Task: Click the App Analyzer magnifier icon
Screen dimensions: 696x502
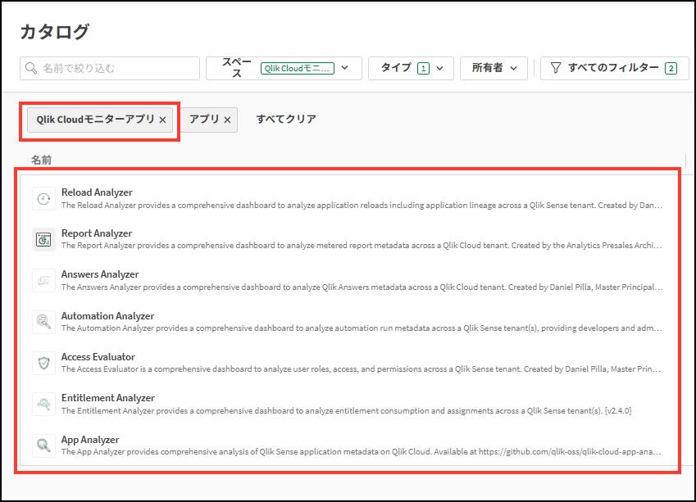Action: (43, 445)
